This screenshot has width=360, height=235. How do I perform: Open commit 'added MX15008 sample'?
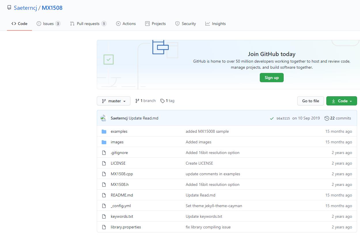[x=207, y=131]
